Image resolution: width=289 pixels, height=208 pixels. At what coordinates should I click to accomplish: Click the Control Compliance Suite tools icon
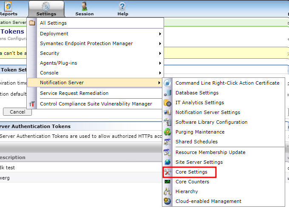[32, 104]
